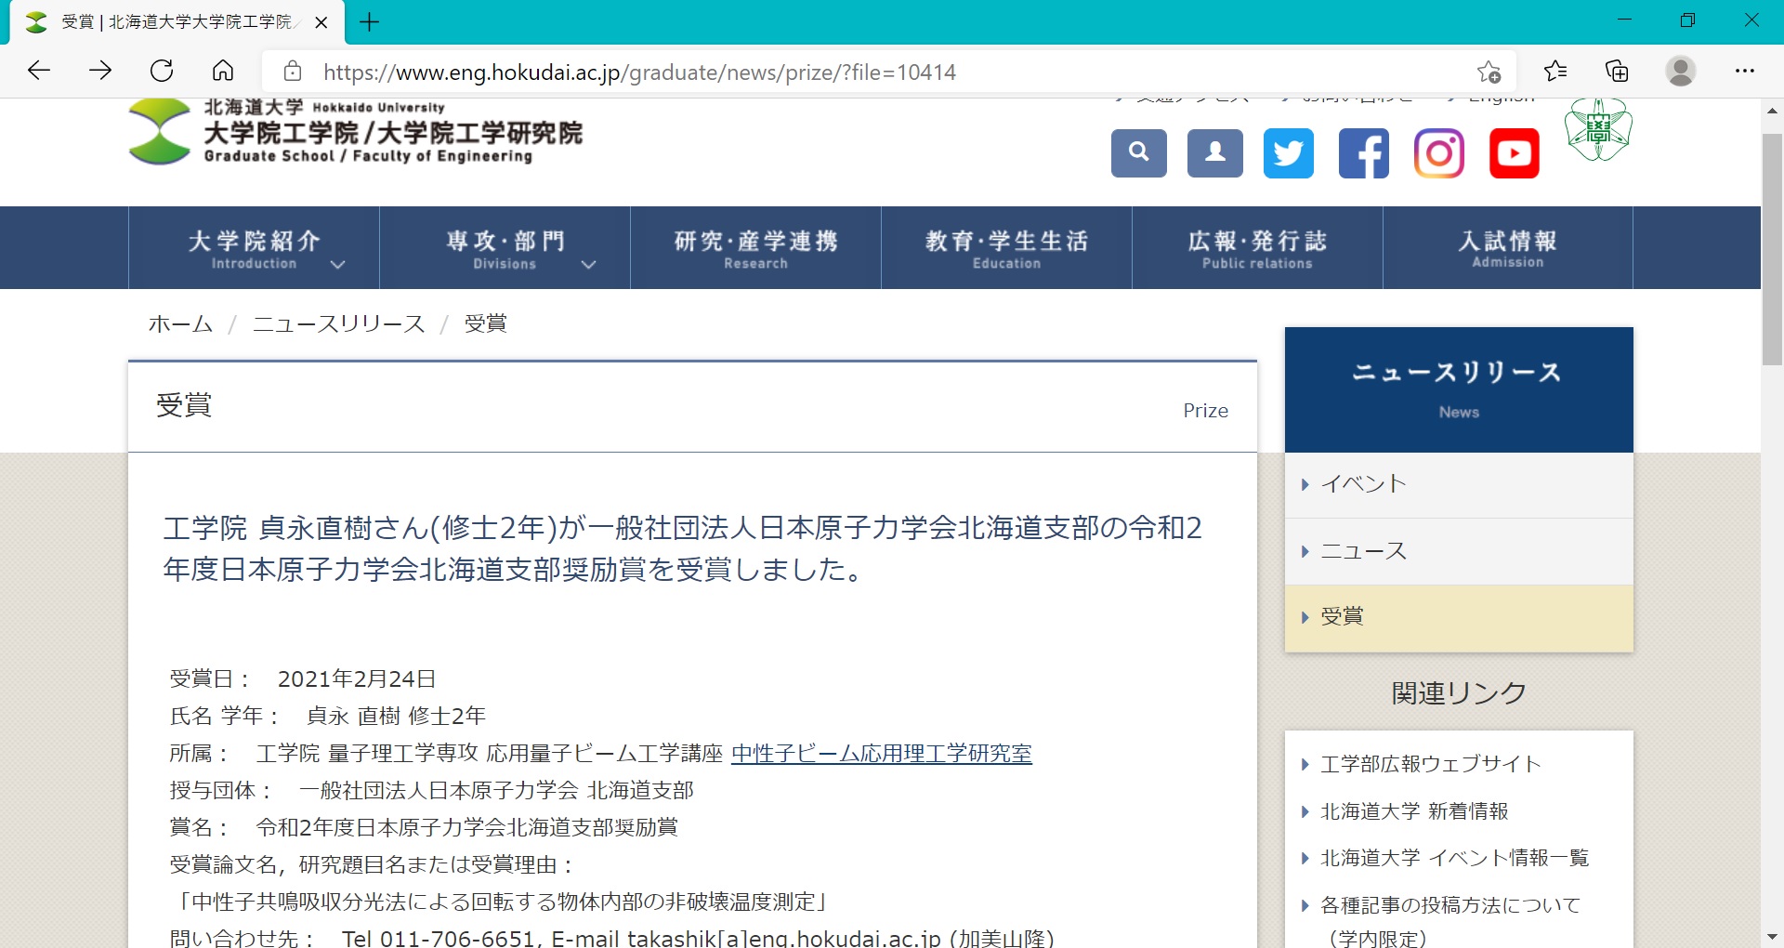Open the 中性子ビーム応用理工学研究室 link
1784x948 pixels.
tap(882, 754)
